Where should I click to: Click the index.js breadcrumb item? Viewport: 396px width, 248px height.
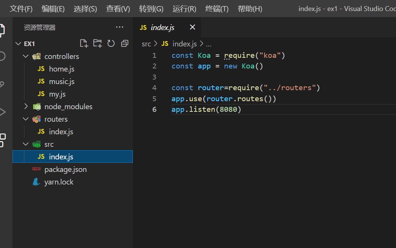point(185,44)
